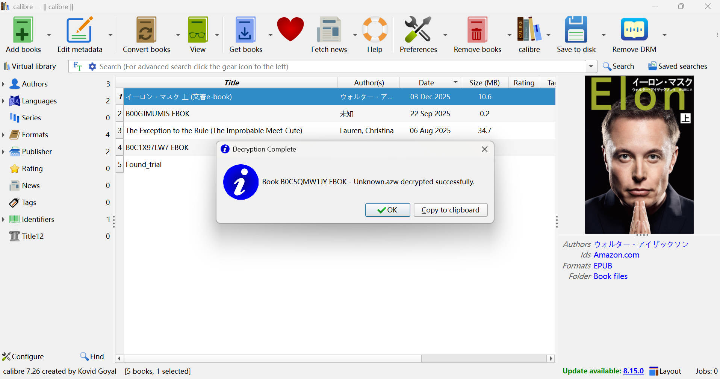The image size is (720, 379).
Task: Click the 8.15.0 update link
Action: pyautogui.click(x=633, y=371)
